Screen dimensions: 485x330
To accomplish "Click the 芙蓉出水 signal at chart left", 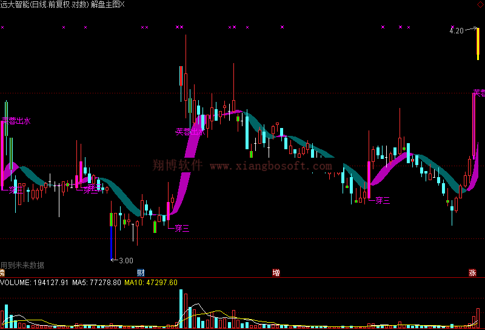I will point(16,121).
